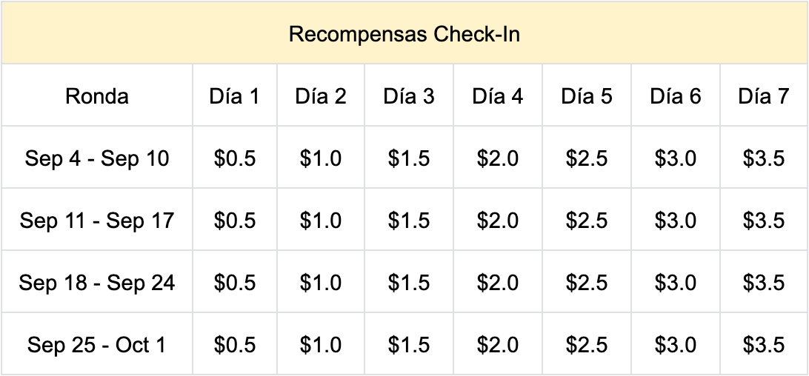The height and width of the screenshot is (376, 809).
Task: Select the Sep 4 - Sep 10 row label
Action: point(97,158)
